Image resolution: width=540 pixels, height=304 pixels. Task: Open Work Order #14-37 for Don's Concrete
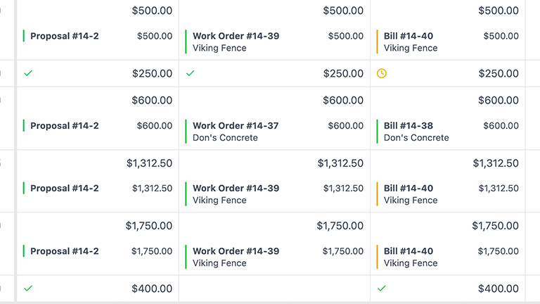[x=236, y=126]
